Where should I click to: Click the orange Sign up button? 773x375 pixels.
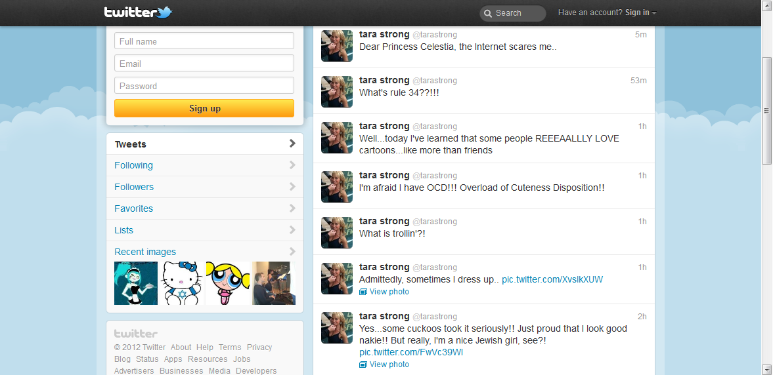(204, 108)
